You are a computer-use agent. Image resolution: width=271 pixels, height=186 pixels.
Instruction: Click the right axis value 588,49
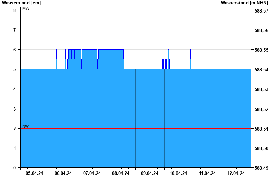[x=262, y=168]
